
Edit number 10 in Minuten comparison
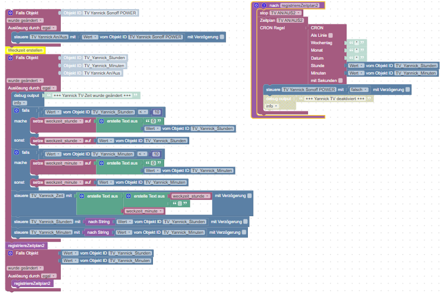click(156, 154)
